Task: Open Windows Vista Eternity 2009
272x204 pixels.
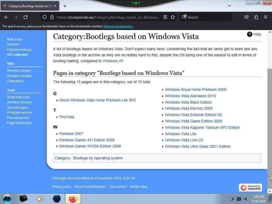Action: [189, 108]
